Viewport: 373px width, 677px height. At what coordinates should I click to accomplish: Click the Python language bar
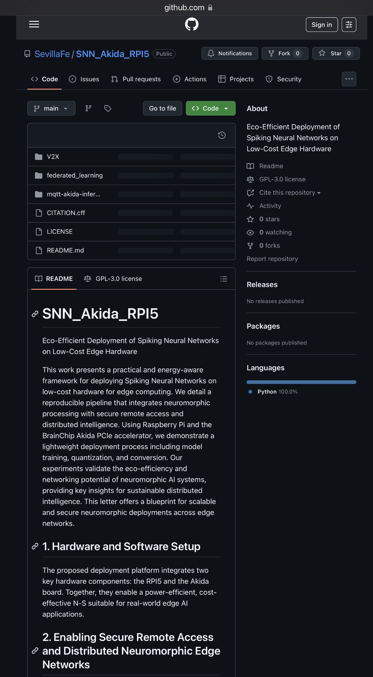301,382
